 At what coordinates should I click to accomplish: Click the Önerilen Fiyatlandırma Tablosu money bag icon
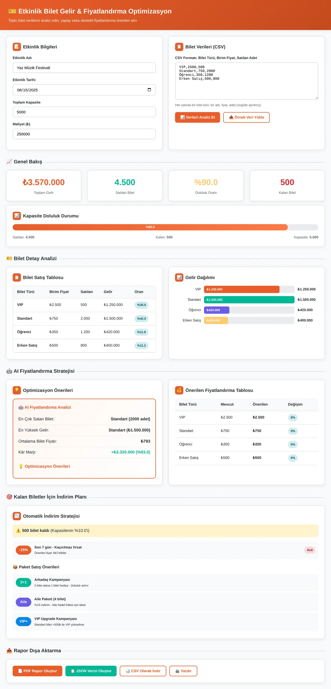point(179,390)
